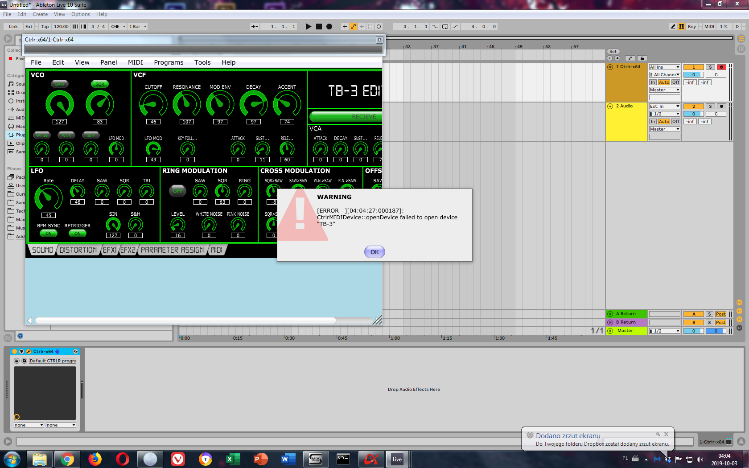Toggle the Draw Mode pencil icon
Image resolution: width=749 pixels, height=468 pixels.
click(x=673, y=27)
